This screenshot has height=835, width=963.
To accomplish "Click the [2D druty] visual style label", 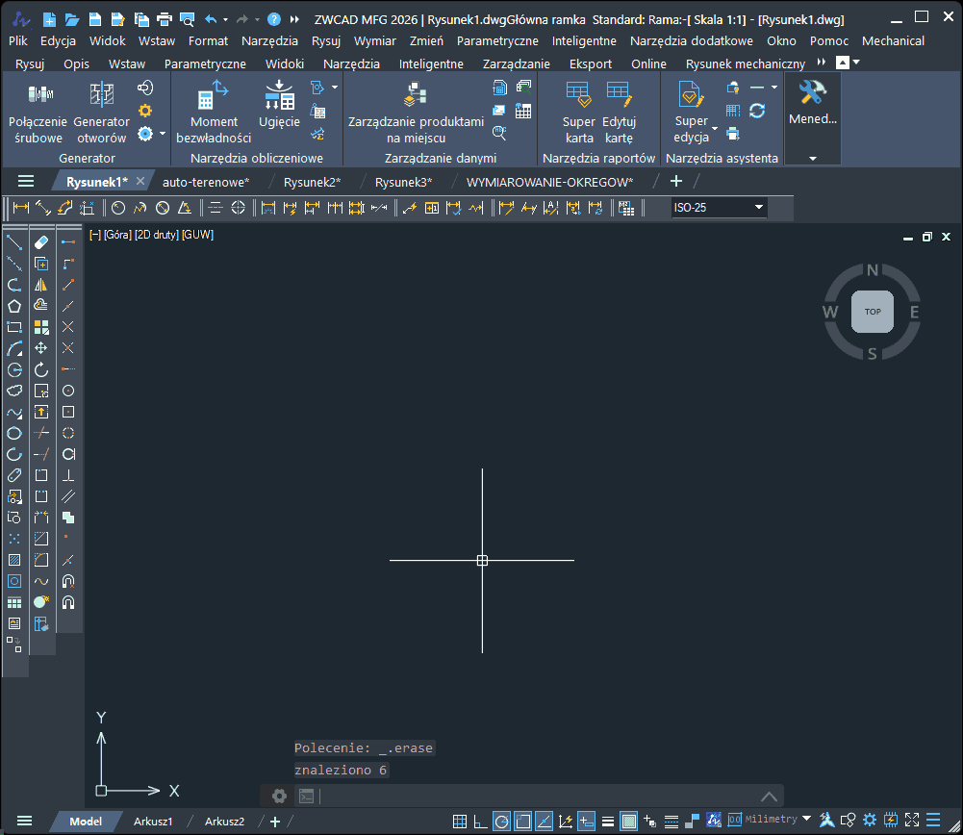I will pyautogui.click(x=157, y=235).
